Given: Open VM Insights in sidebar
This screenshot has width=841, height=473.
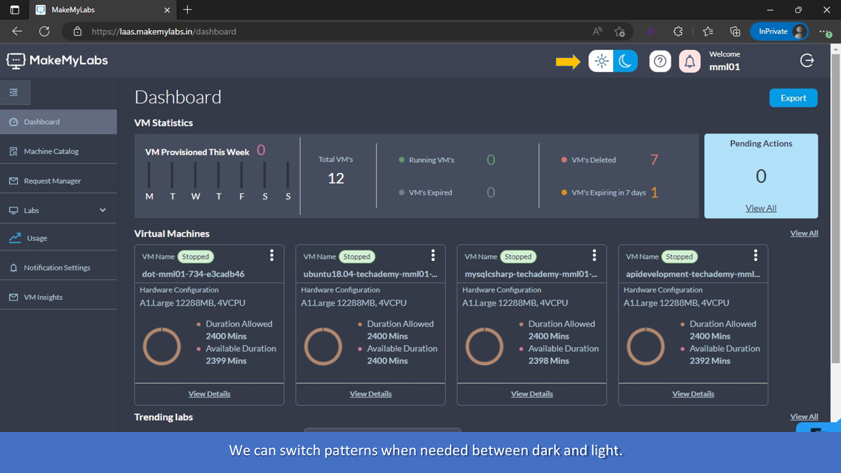Looking at the screenshot, I should click(x=58, y=297).
